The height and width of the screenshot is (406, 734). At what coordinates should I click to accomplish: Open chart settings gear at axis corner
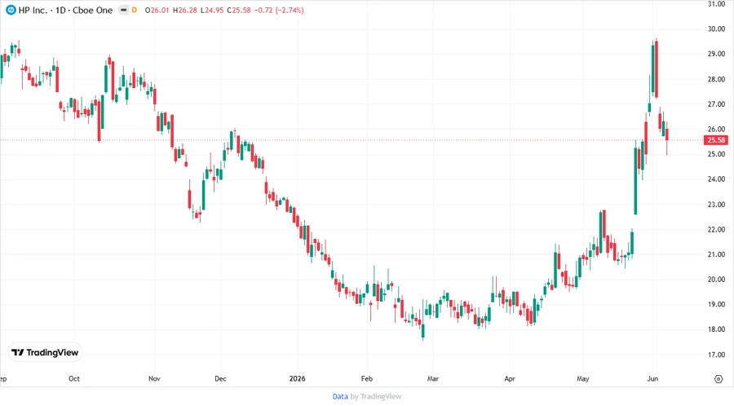tap(719, 379)
